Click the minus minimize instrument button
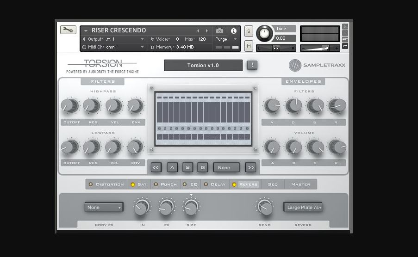 [345, 33]
